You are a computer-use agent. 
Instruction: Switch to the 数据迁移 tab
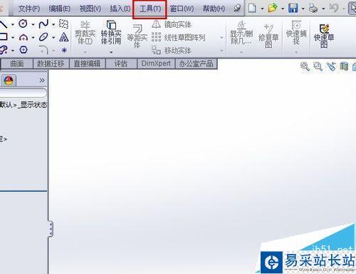coord(51,64)
